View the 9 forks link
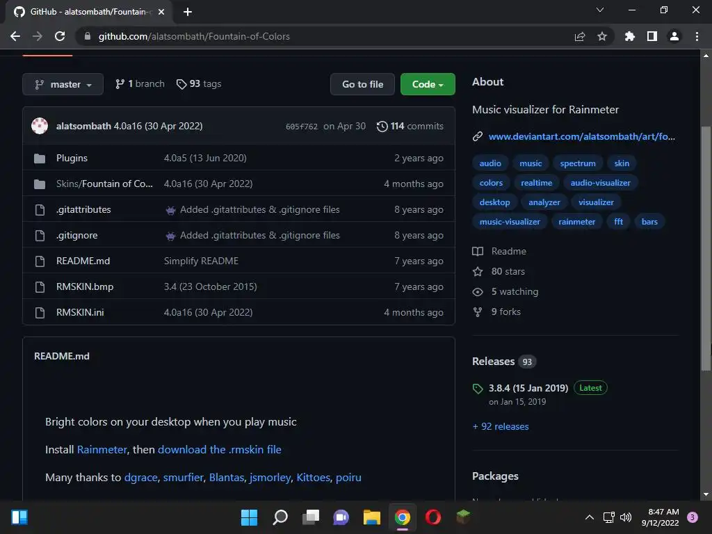The image size is (712, 534). (496, 312)
